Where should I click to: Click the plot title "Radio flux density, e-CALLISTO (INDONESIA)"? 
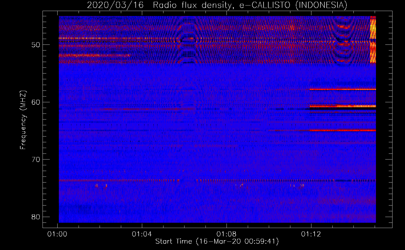tap(250, 5)
